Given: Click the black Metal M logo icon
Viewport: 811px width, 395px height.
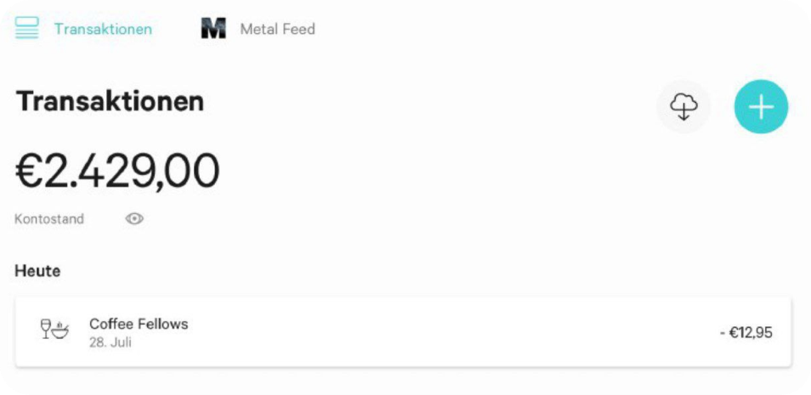Looking at the screenshot, I should [213, 29].
